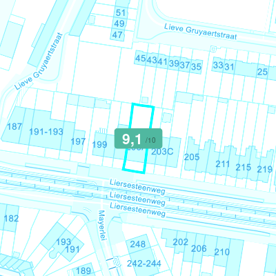276x276 pixels.
Task: Click house number 211
Action: tap(223, 164)
